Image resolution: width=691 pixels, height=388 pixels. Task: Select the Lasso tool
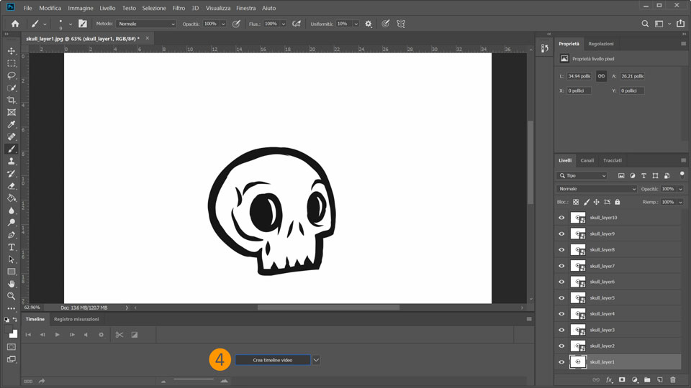point(12,75)
